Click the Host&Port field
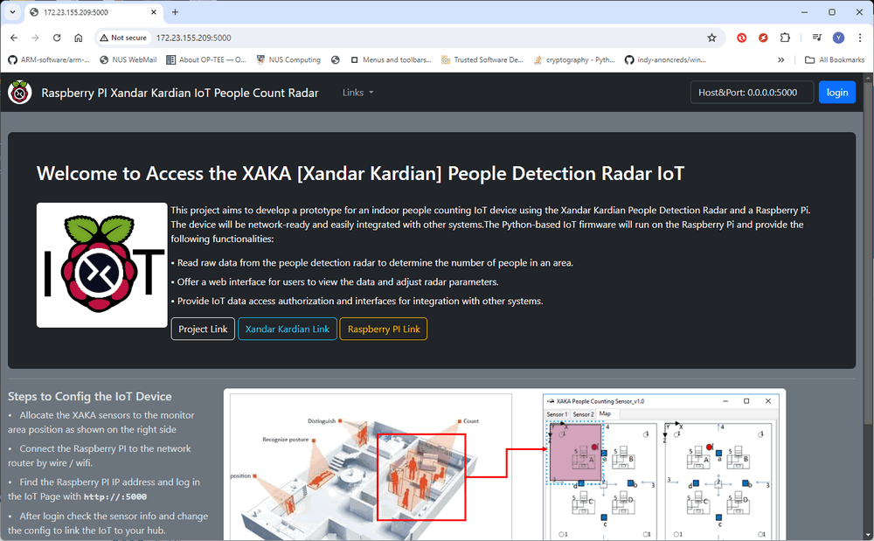874x541 pixels. (752, 93)
